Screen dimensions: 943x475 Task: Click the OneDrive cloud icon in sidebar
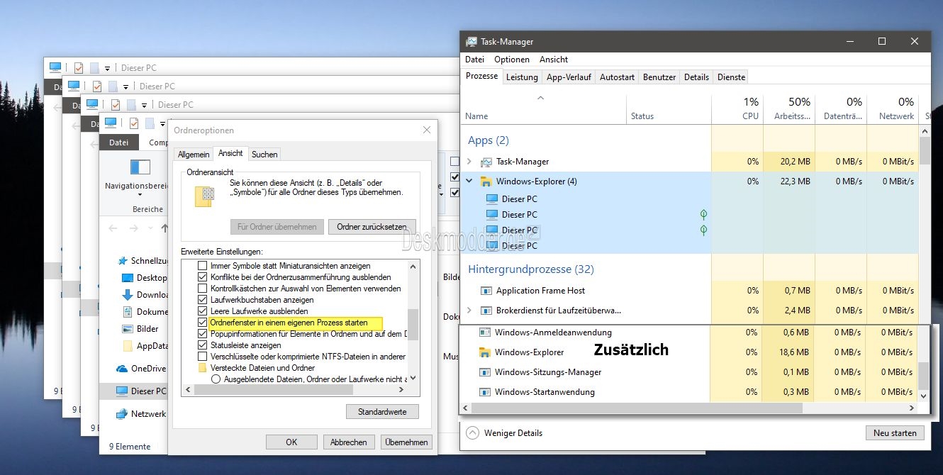[x=121, y=369]
